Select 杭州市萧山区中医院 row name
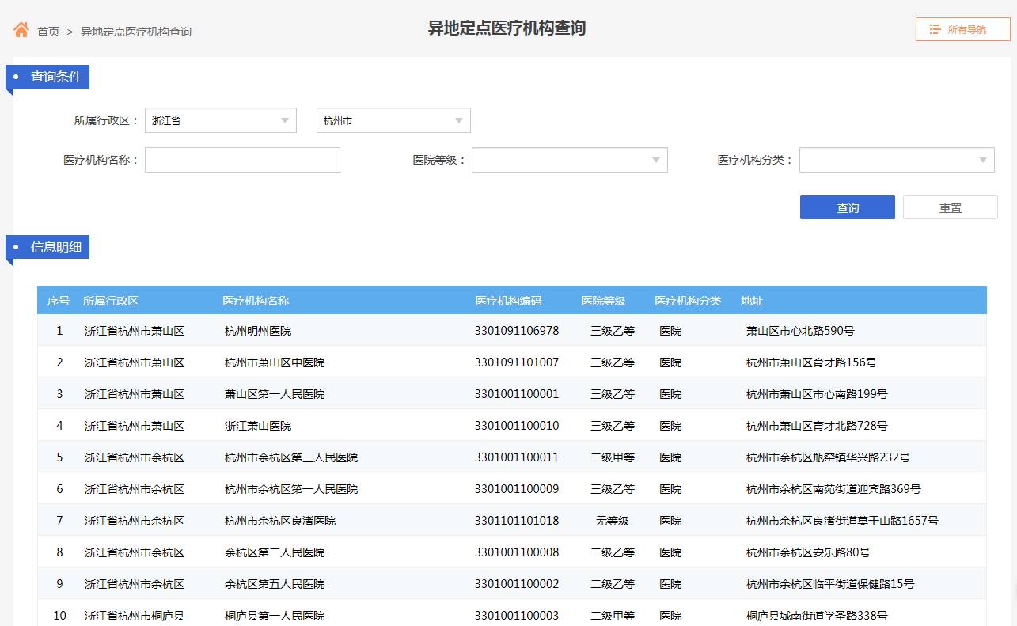1017x626 pixels. tap(275, 362)
